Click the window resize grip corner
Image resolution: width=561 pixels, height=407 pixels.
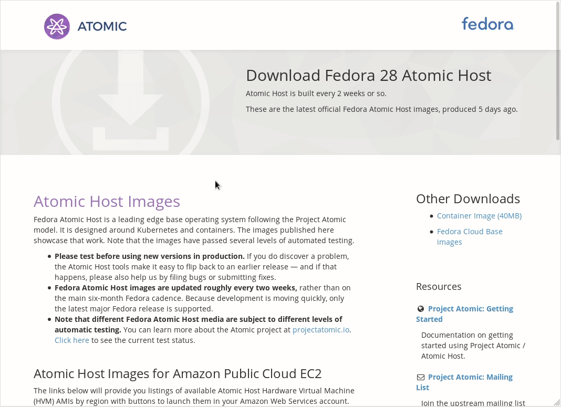coord(557,403)
